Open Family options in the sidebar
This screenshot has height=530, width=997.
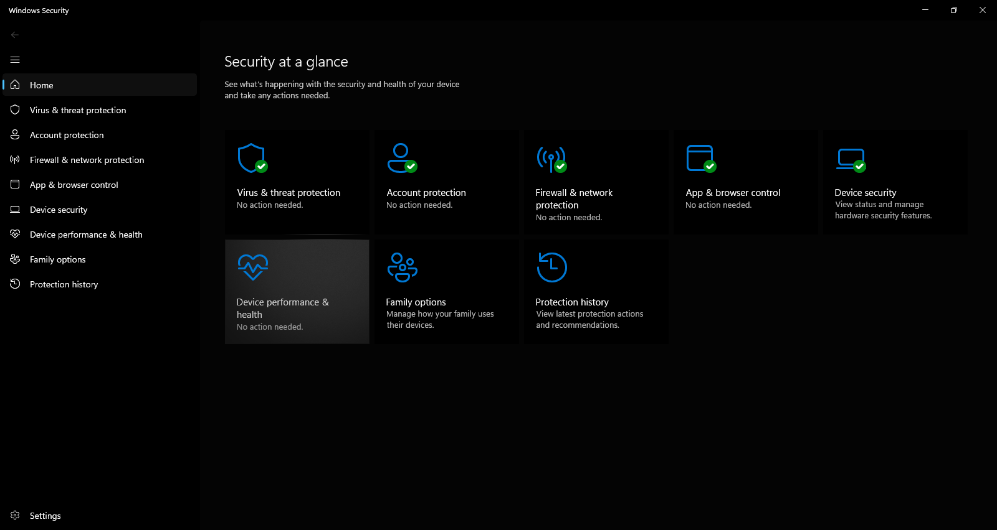(100, 259)
